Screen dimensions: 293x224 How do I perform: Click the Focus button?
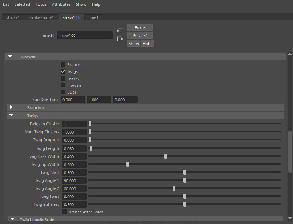(140, 28)
